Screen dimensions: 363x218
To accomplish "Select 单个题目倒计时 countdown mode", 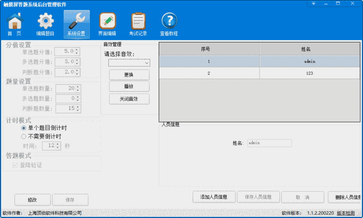I will coord(23,128).
